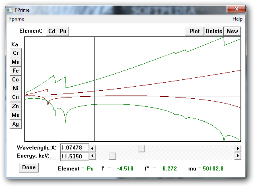Viewport: 255px width, 187px height.
Task: Click the green Pu element readout
Action: 90,168
